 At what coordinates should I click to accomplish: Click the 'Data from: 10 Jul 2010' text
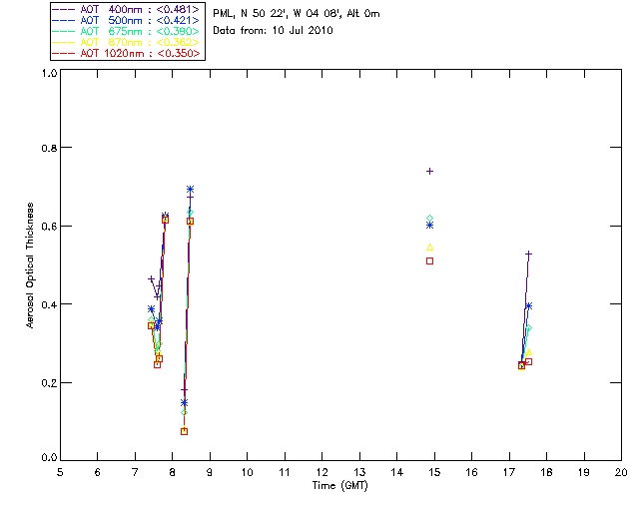273,31
